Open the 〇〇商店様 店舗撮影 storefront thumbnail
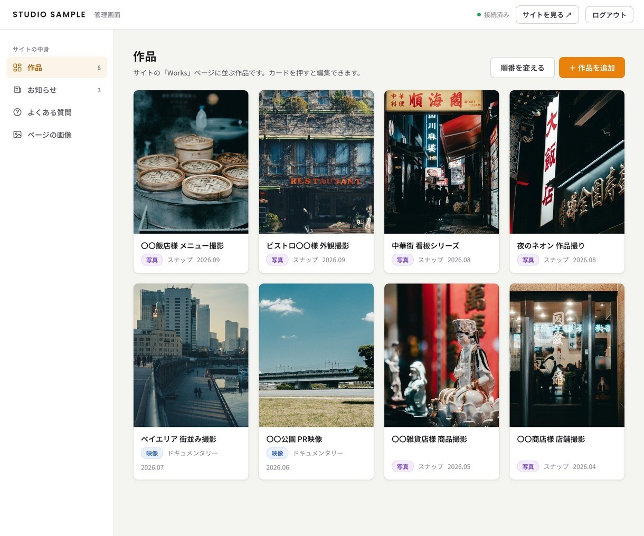The image size is (644, 536). pos(567,355)
